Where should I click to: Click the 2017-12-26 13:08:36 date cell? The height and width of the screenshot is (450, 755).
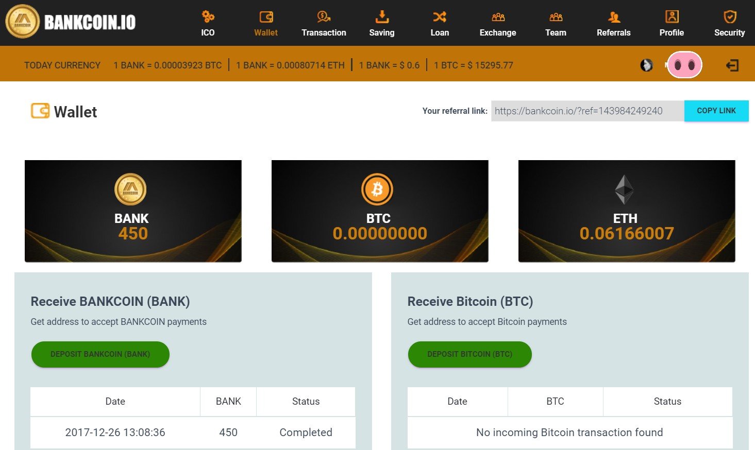tap(115, 432)
